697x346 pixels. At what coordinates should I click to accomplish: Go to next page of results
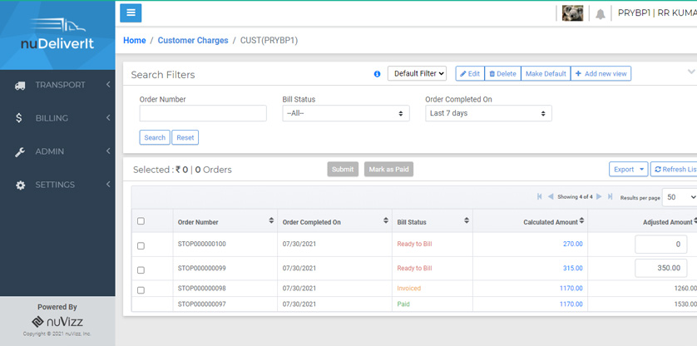point(599,196)
